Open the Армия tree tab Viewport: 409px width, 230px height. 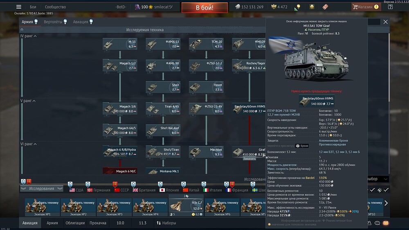coord(30,22)
